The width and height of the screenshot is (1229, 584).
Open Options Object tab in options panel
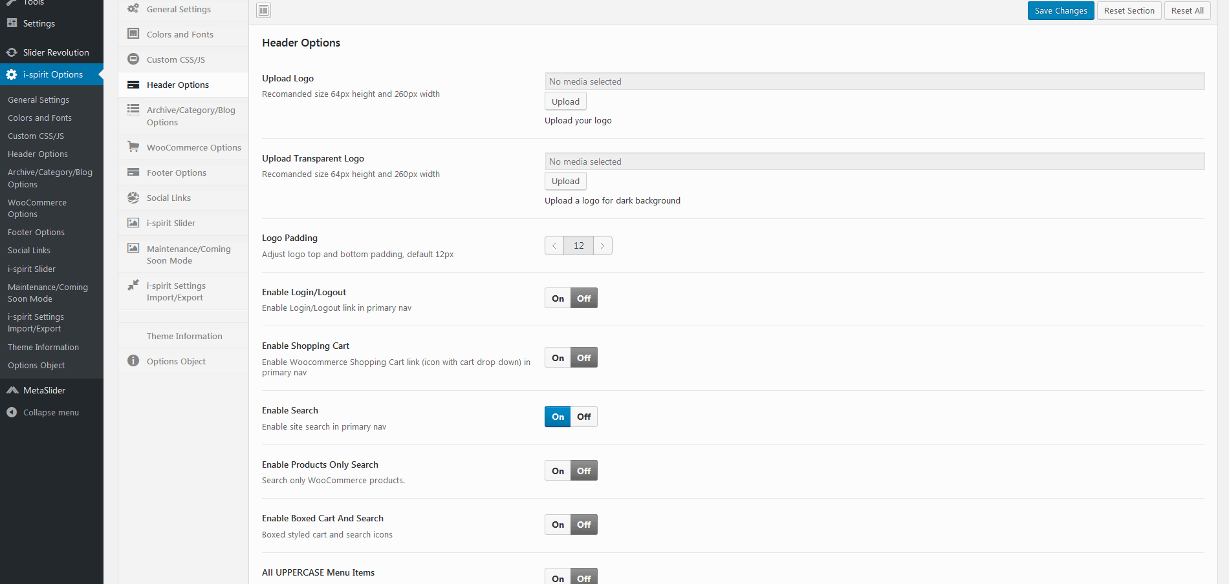point(184,361)
